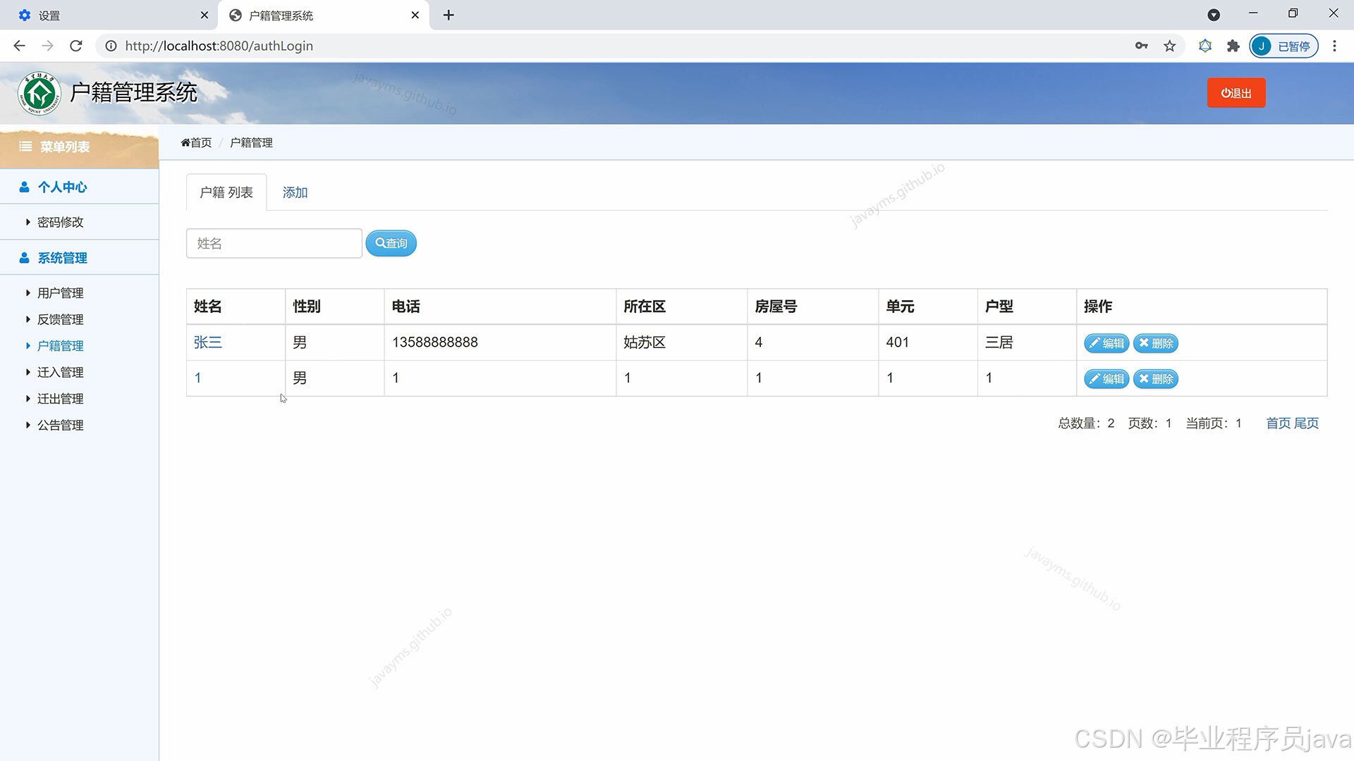Viewport: 1354px width, 761px height.
Task: Click the tab search dropdown arrow
Action: point(1214,15)
